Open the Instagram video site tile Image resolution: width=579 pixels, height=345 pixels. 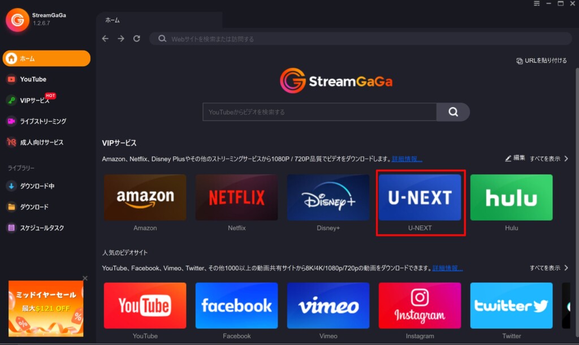click(420, 305)
